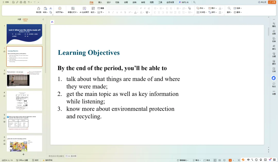Click the Undo arrow icon
Image resolution: width=278 pixels, height=162 pixels.
(29, 2)
